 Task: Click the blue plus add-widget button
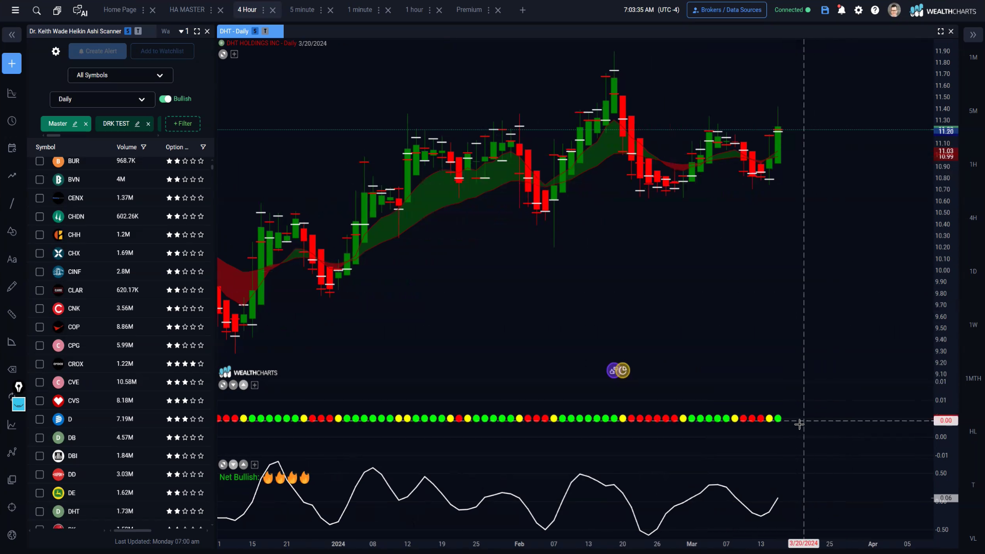[12, 64]
